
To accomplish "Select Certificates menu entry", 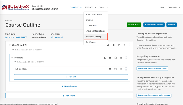I will coord(96,42).
